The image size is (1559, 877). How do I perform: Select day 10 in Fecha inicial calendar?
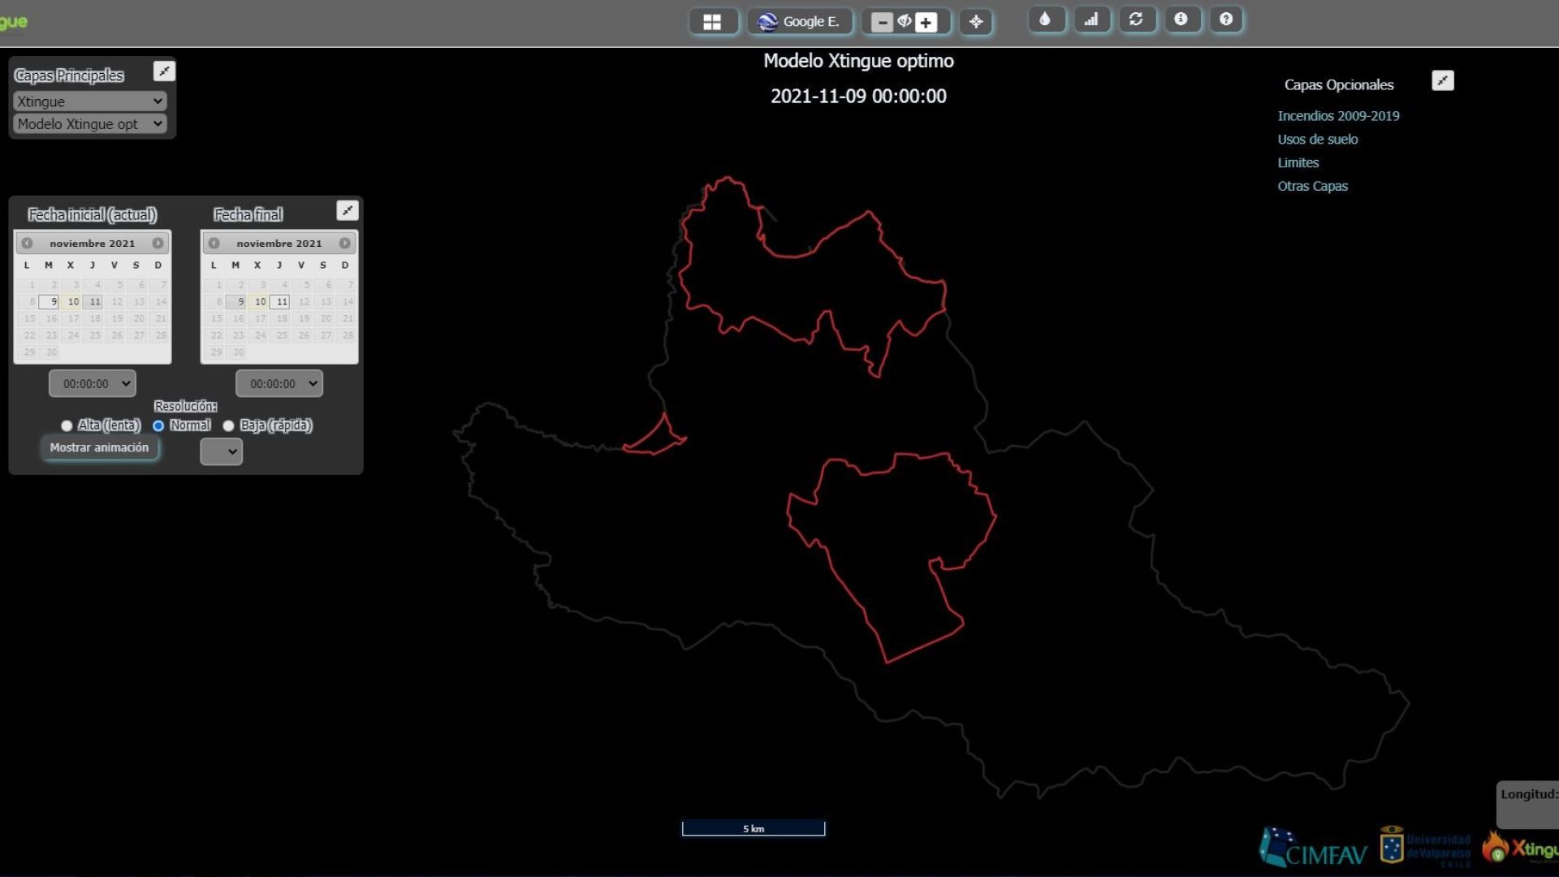pyautogui.click(x=73, y=301)
